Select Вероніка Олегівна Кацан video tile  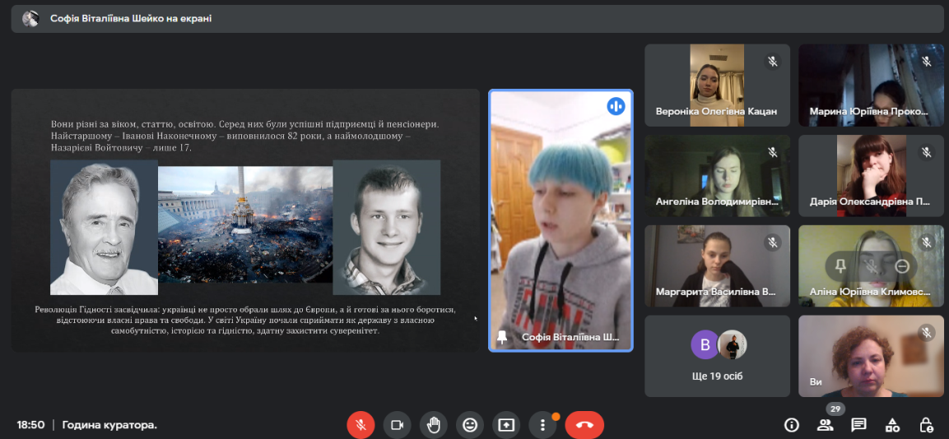tap(717, 85)
